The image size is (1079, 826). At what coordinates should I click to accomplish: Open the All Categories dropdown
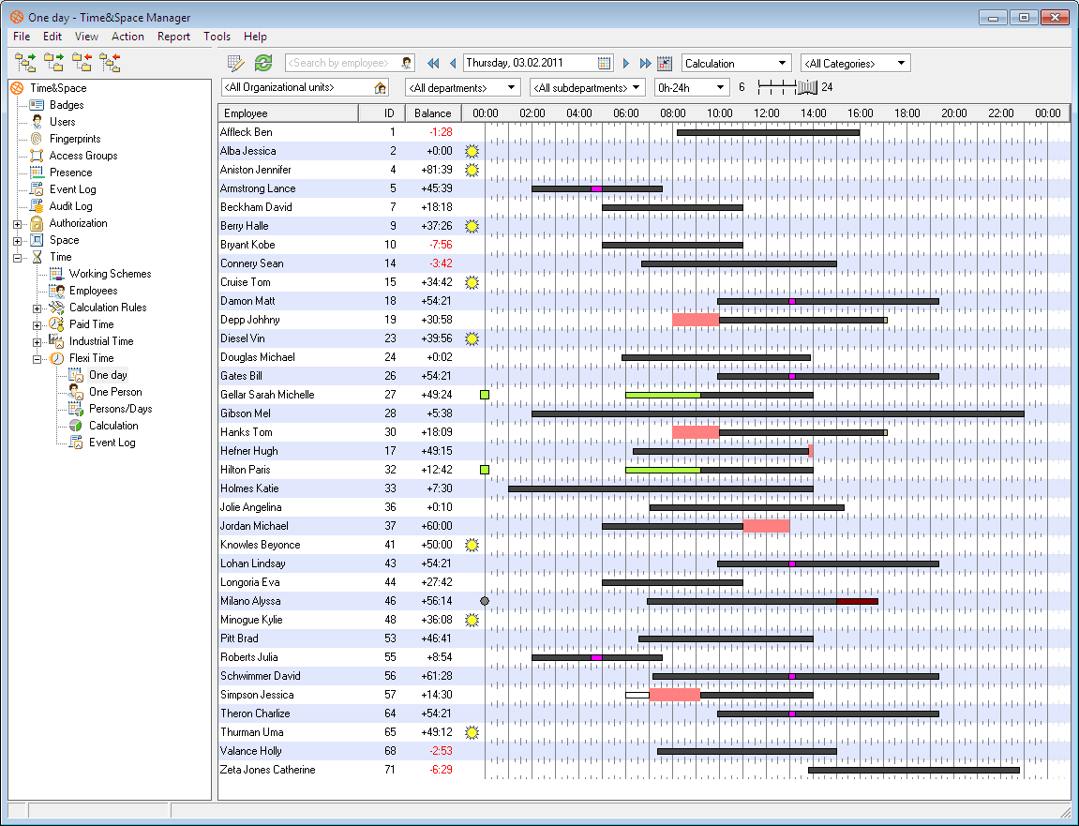tap(855, 64)
